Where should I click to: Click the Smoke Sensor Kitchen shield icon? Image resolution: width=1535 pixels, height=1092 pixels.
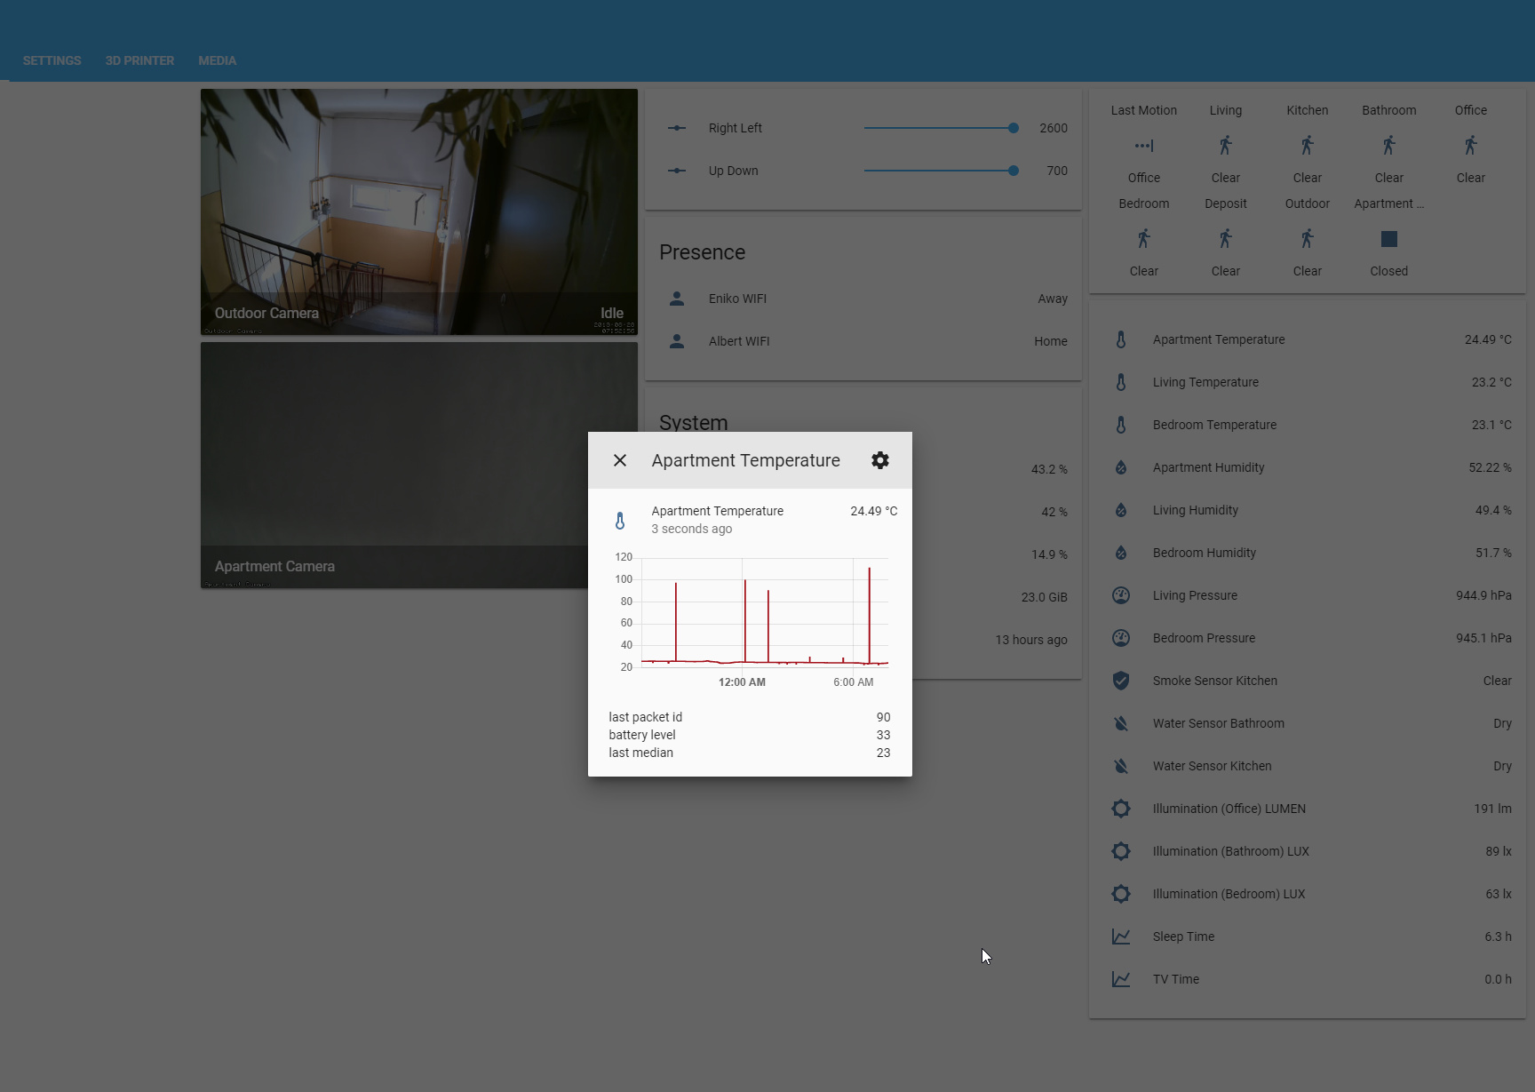(1121, 681)
